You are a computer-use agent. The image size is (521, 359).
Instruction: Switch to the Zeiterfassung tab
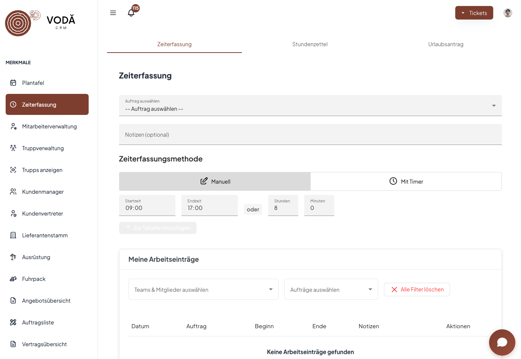174,44
